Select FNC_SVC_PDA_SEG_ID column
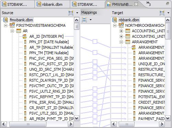The image size is (172, 128). click(x=51, y=58)
